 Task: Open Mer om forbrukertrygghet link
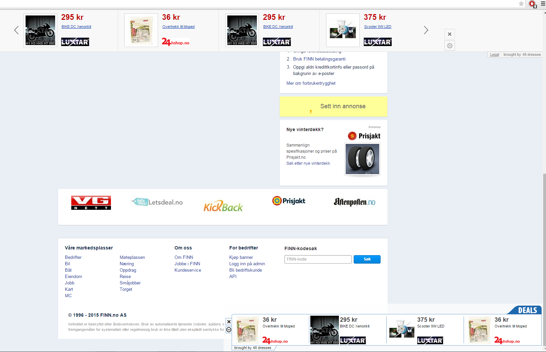[311, 83]
